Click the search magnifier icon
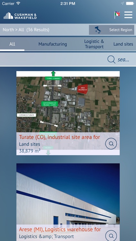 (x=111, y=59)
